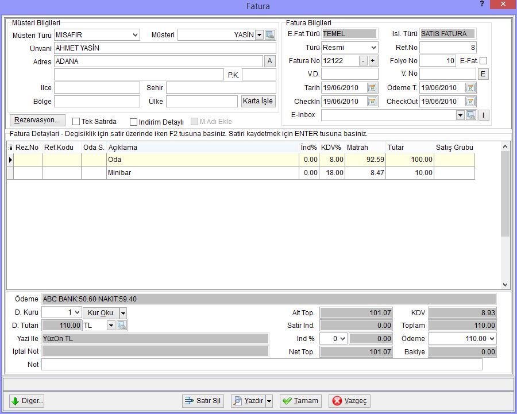
Task: Open customer lookup icon beside Müsteri field
Action: (270, 34)
